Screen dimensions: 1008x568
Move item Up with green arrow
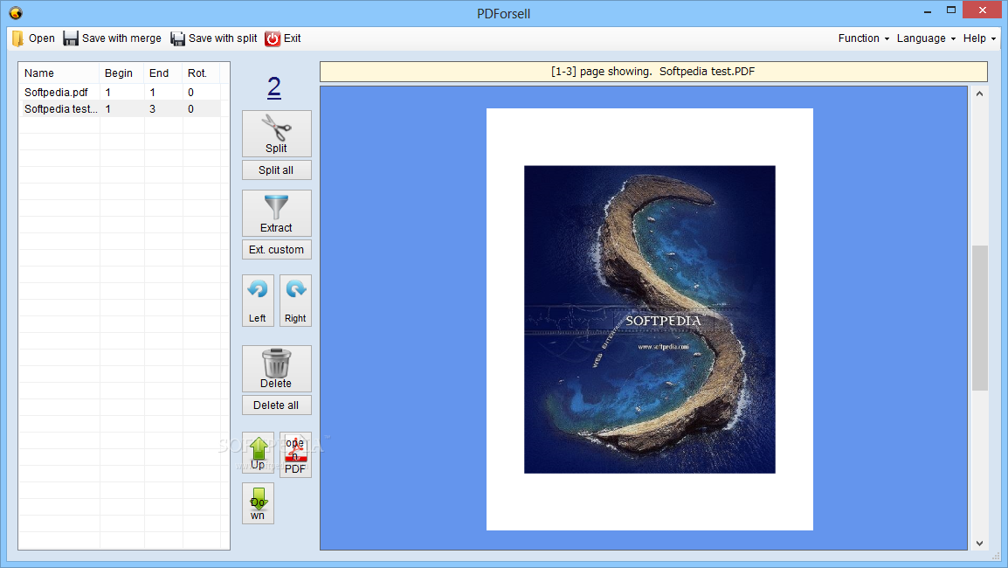tap(258, 454)
